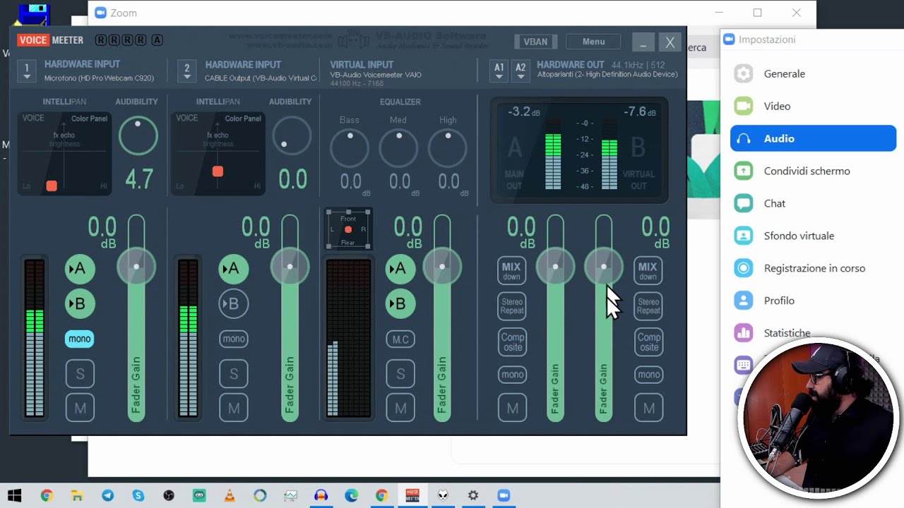Screen dimensions: 904x508
Task: Open Telegram from the taskbar
Action: pos(107,495)
